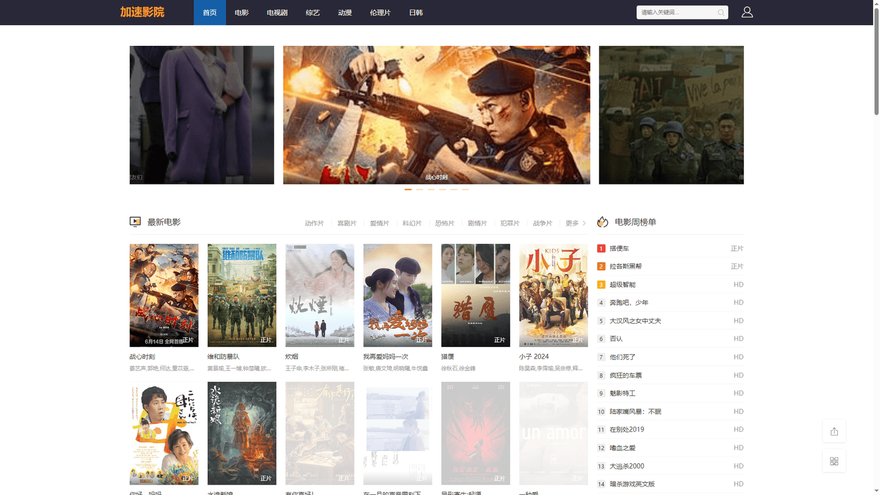Viewport: 880px width, 495px height.
Task: Open the 伦理片 nav tab
Action: (380, 12)
